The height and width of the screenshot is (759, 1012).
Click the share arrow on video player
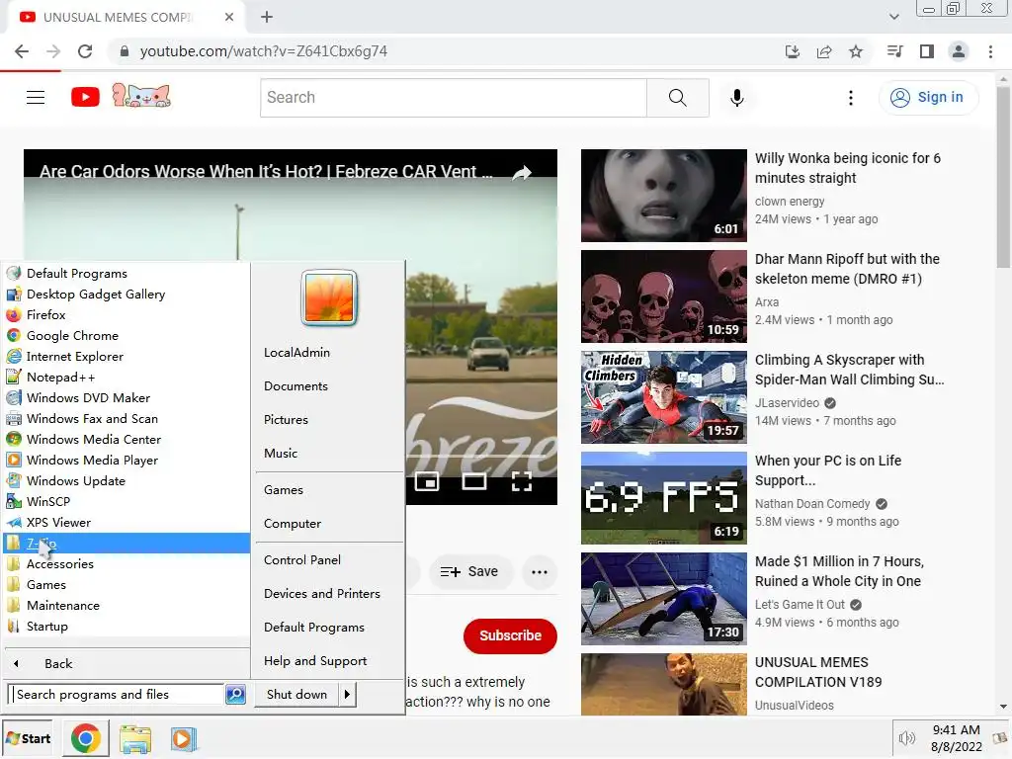[522, 172]
